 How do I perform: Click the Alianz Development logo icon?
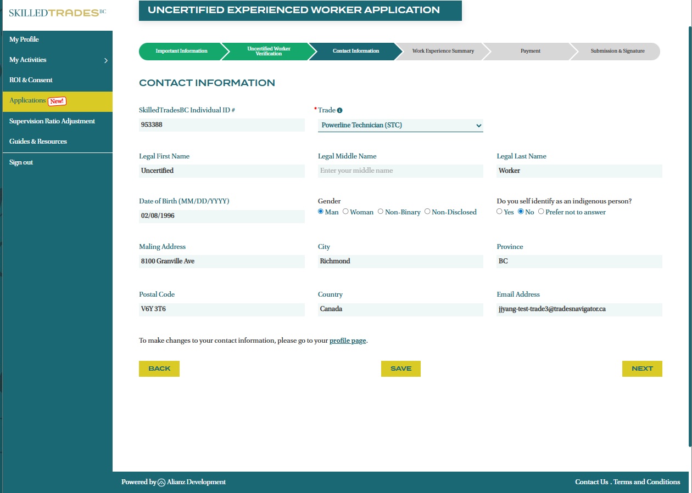click(x=161, y=483)
